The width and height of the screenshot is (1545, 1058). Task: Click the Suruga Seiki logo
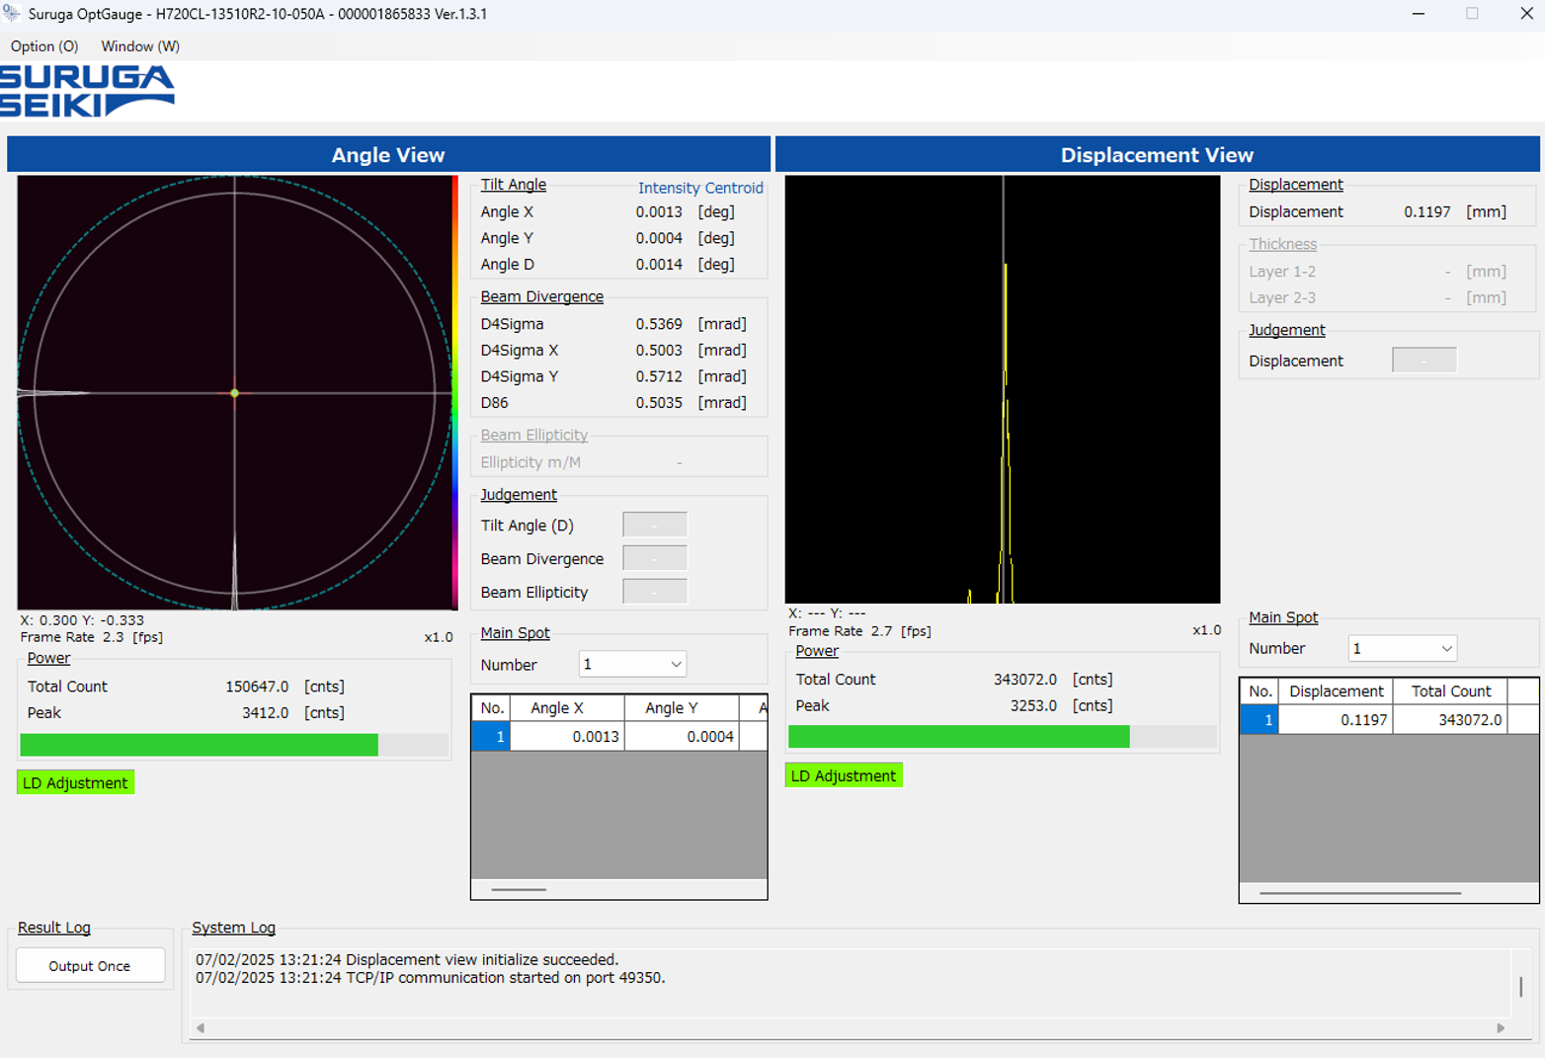pyautogui.click(x=87, y=91)
